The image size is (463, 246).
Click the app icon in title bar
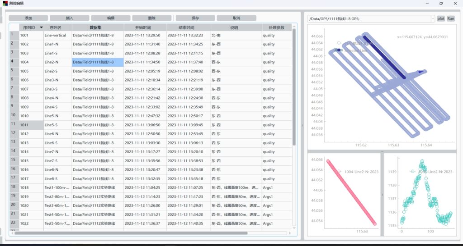pos(5,3)
